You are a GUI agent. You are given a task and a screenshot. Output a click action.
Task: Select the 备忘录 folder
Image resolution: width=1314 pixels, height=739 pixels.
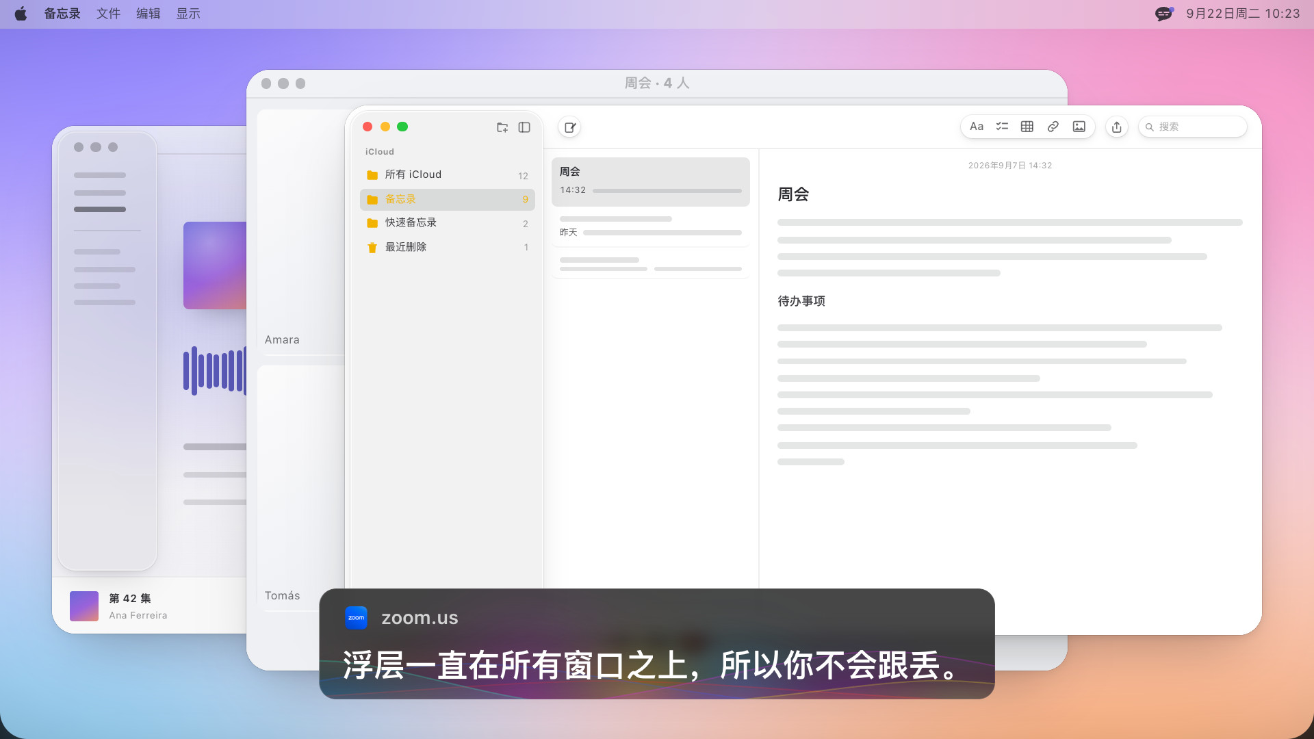coord(448,200)
